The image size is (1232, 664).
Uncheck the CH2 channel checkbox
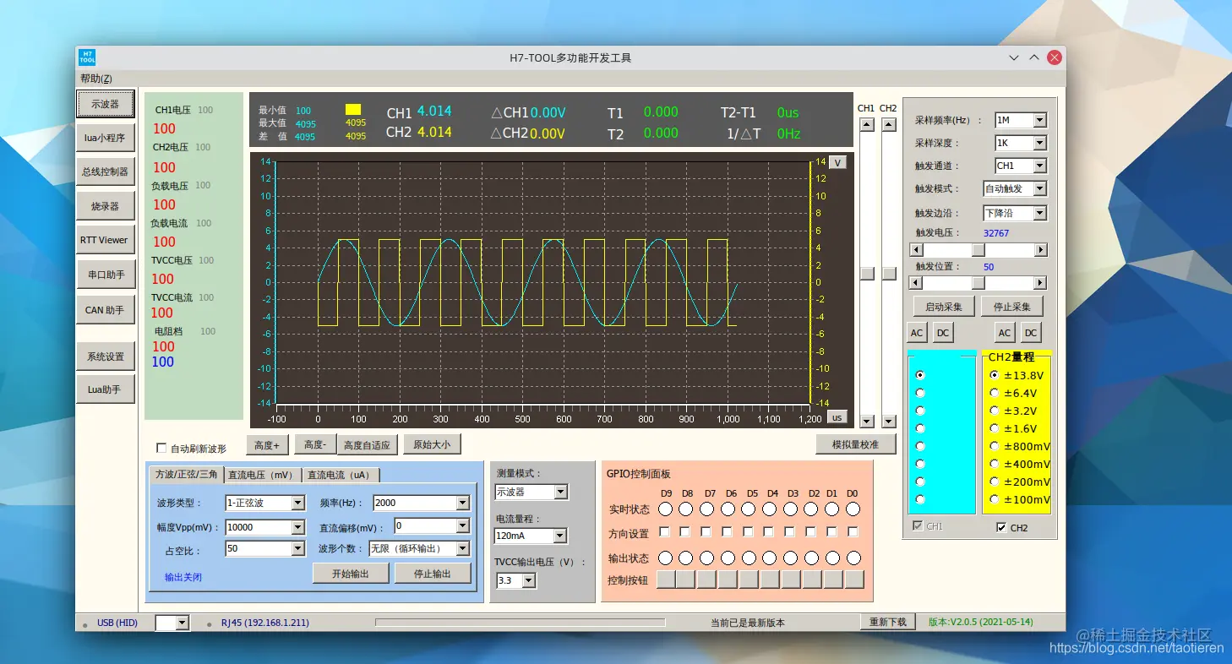(x=1001, y=528)
